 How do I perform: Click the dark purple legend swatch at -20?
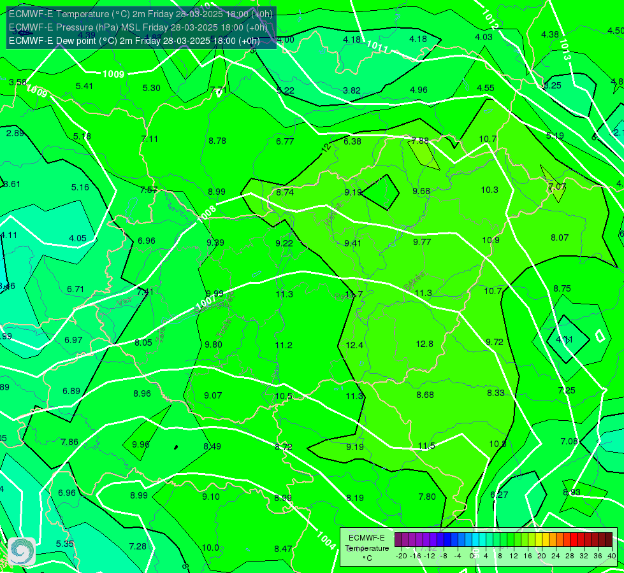[398, 540]
